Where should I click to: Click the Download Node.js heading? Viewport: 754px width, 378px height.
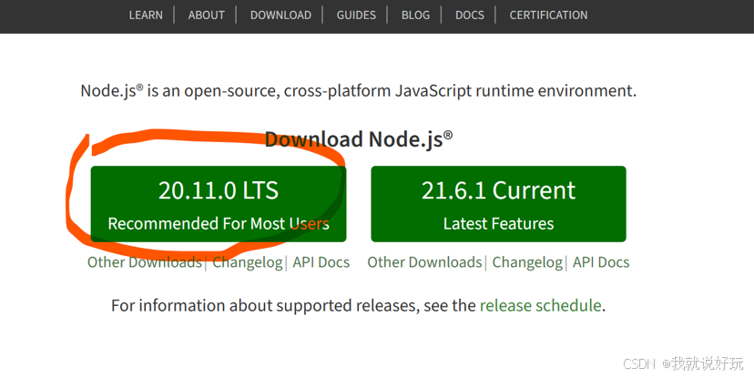[359, 139]
